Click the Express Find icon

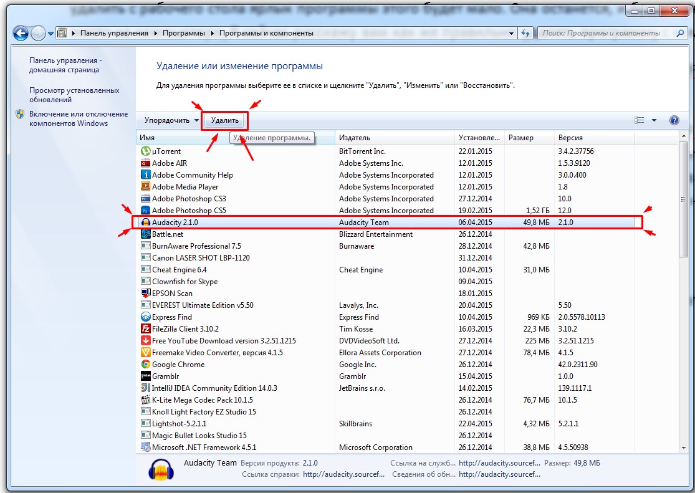pos(145,317)
